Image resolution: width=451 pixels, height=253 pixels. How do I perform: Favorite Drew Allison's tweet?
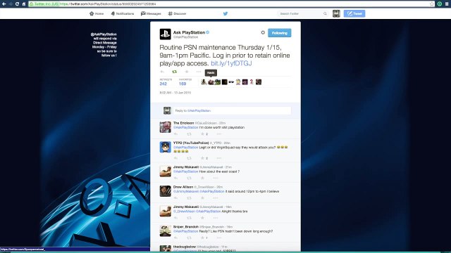(202, 198)
